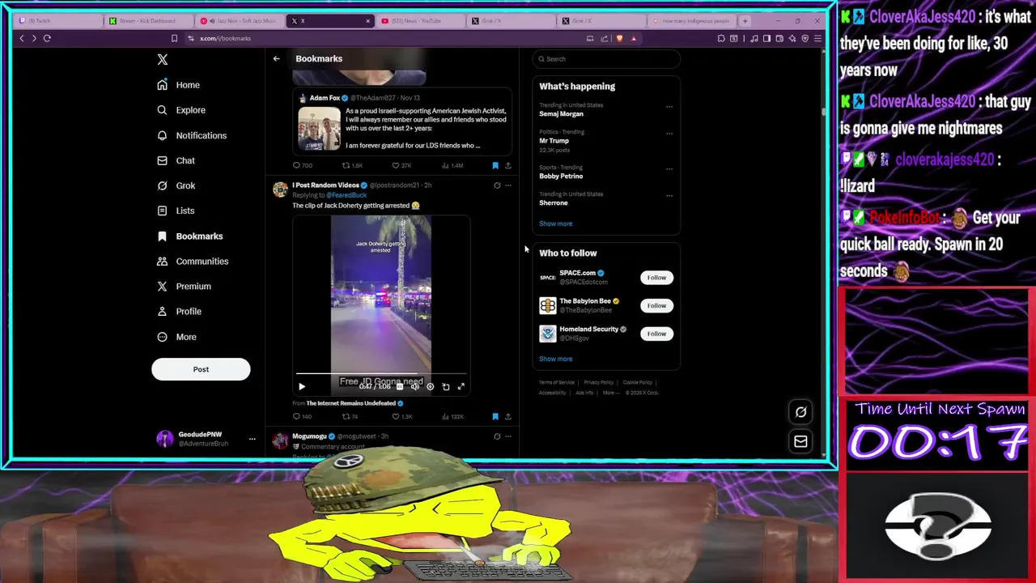Viewport: 1036px width, 583px height.
Task: Click the X logo in the sidebar
Action: point(163,59)
